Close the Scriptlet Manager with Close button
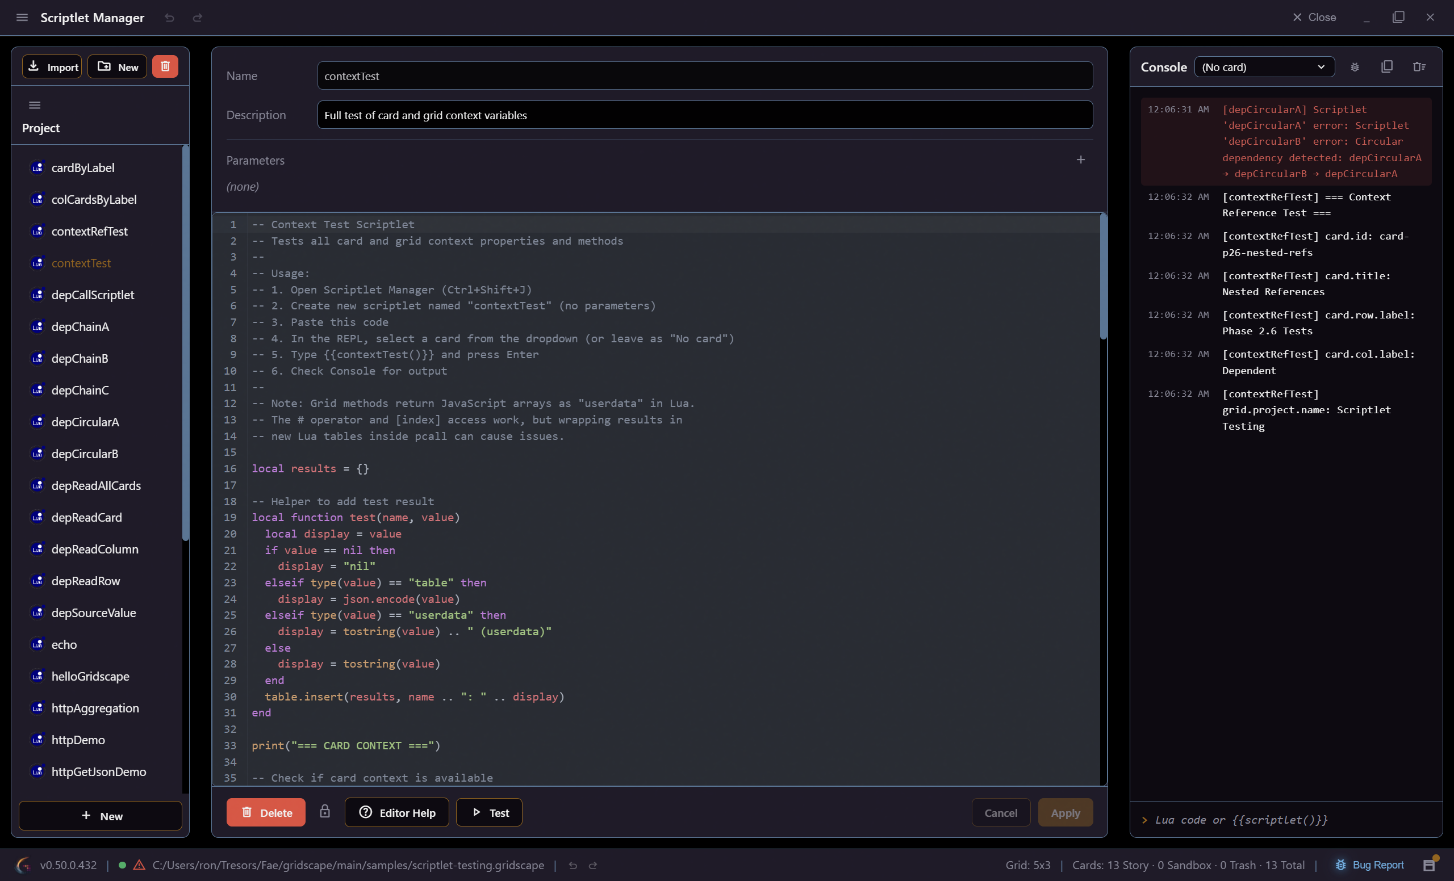The width and height of the screenshot is (1454, 881). pyautogui.click(x=1314, y=18)
